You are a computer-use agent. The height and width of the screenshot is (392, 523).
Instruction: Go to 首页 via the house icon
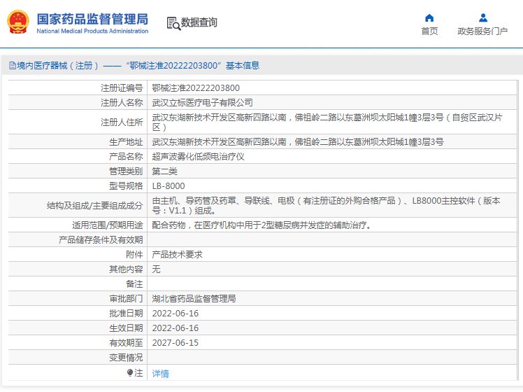(x=429, y=17)
